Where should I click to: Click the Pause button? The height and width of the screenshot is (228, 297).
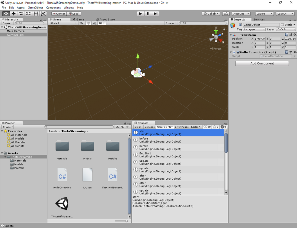click(x=148, y=14)
